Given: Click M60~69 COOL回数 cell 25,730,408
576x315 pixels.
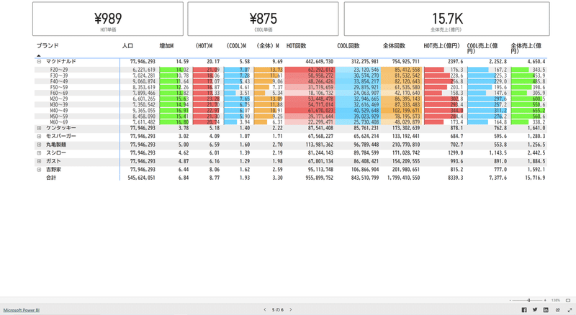Looking at the screenshot, I should (x=358, y=122).
